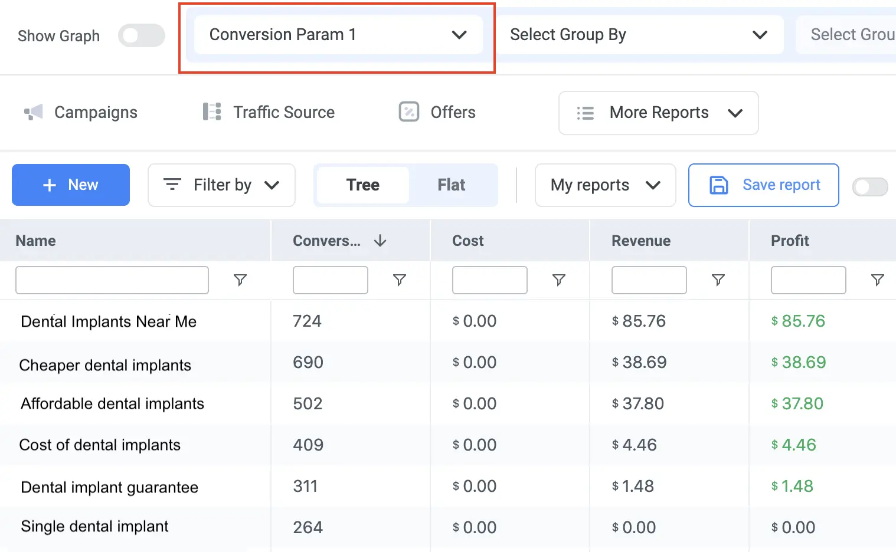The height and width of the screenshot is (552, 896).
Task: Click the blue New button
Action: (71, 185)
